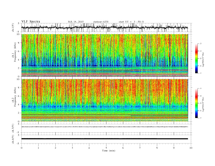
Task: Click the "7" minute tick label
Action: [140, 148]
